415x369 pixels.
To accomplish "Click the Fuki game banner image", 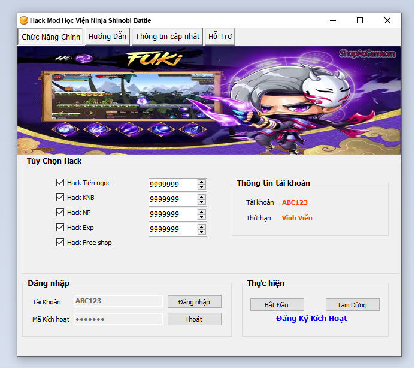I will (208, 100).
